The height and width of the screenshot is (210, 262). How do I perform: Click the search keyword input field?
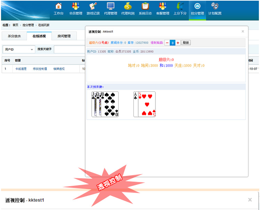[x=69, y=49]
